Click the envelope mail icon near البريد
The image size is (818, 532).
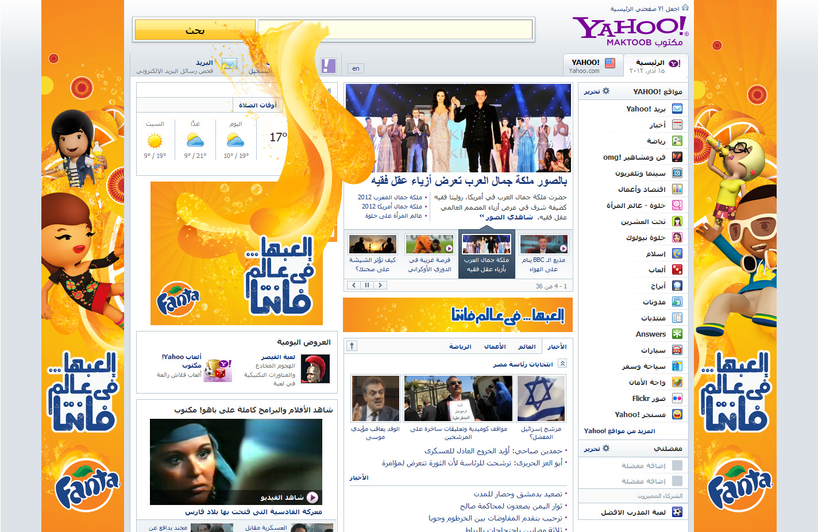230,64
